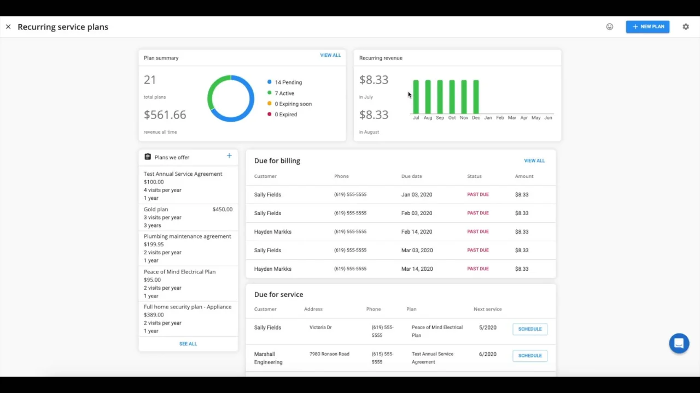Click the blue Pending legend dot
Screen dimensions: 700x393
(x=270, y=82)
